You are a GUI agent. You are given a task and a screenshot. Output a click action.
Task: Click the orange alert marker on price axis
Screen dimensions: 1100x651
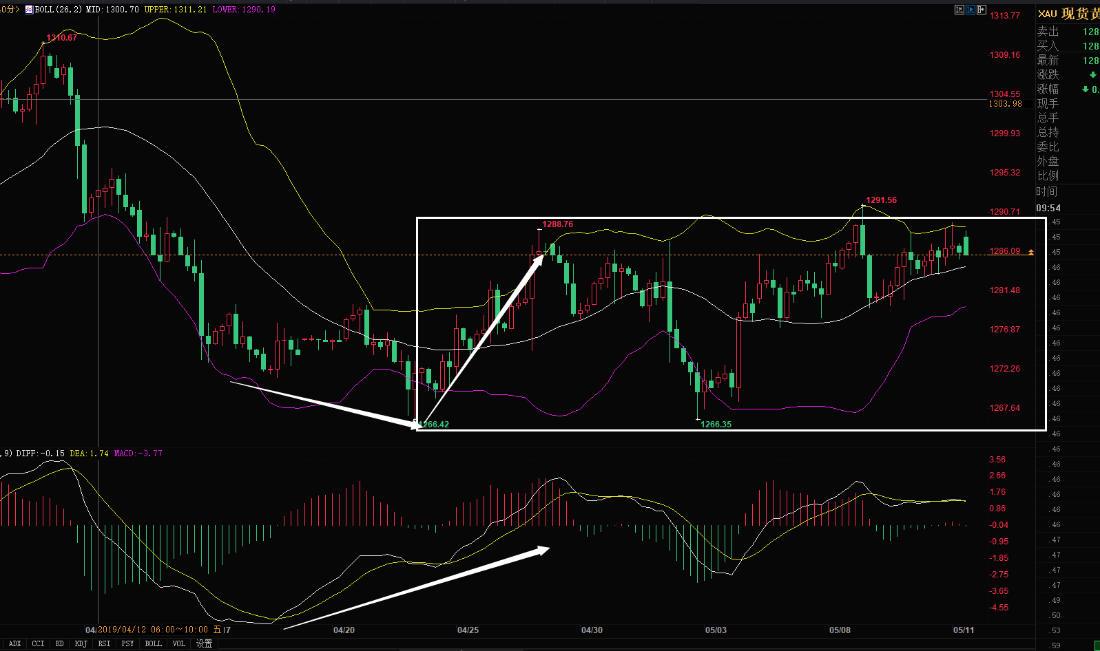pyautogui.click(x=1031, y=253)
